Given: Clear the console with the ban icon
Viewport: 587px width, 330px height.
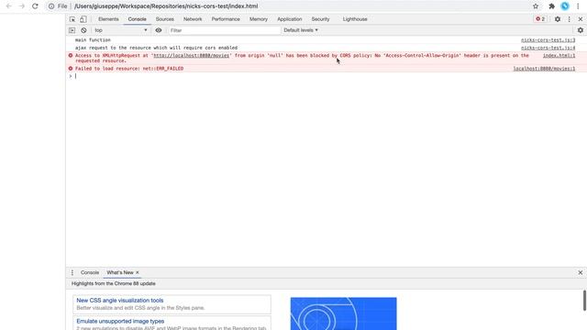Looking at the screenshot, I should pyautogui.click(x=83, y=30).
